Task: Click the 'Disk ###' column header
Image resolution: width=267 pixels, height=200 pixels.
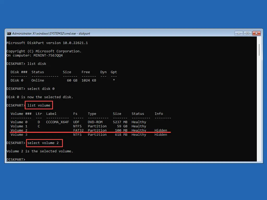Action: [x=19, y=72]
